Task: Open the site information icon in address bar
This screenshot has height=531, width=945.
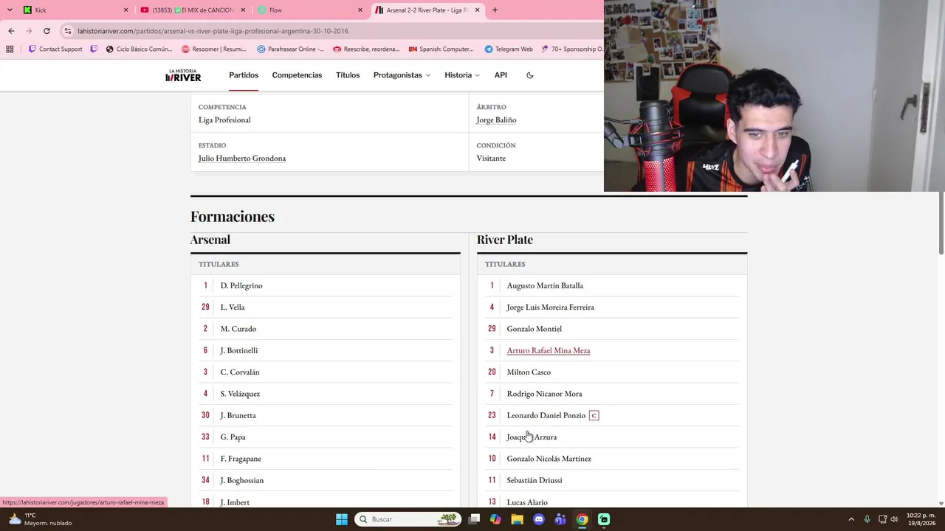Action: (68, 31)
